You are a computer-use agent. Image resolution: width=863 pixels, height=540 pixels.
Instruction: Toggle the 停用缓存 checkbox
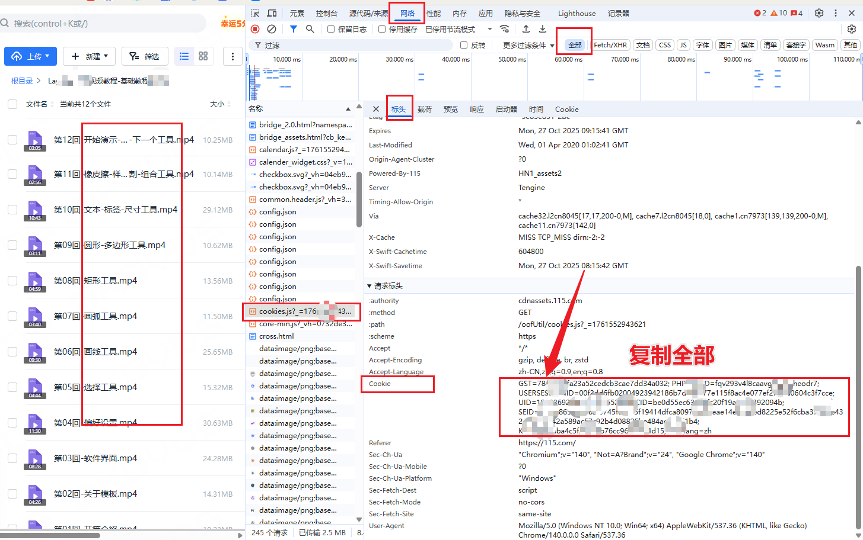pyautogui.click(x=382, y=29)
